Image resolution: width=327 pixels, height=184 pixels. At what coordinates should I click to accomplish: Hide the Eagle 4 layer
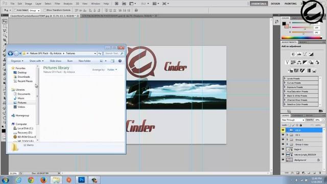tap(283, 149)
